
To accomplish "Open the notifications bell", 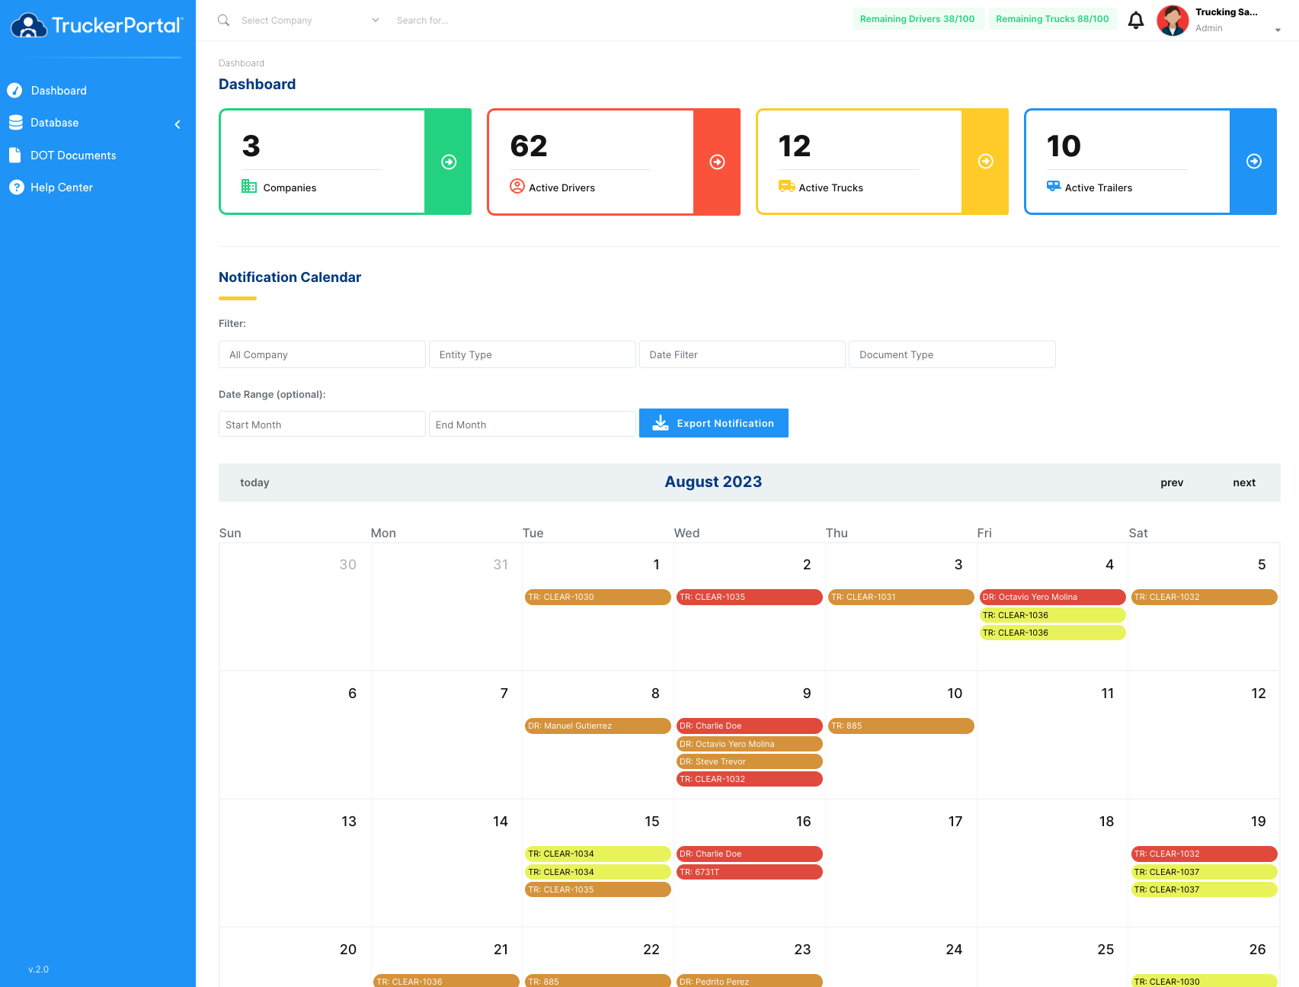I will [x=1135, y=21].
